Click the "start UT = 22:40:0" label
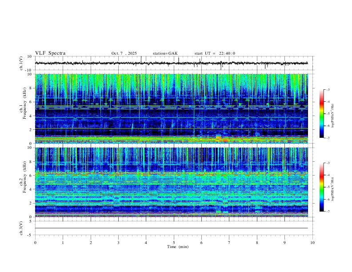The height and width of the screenshot is (272, 352). pyautogui.click(x=215, y=53)
